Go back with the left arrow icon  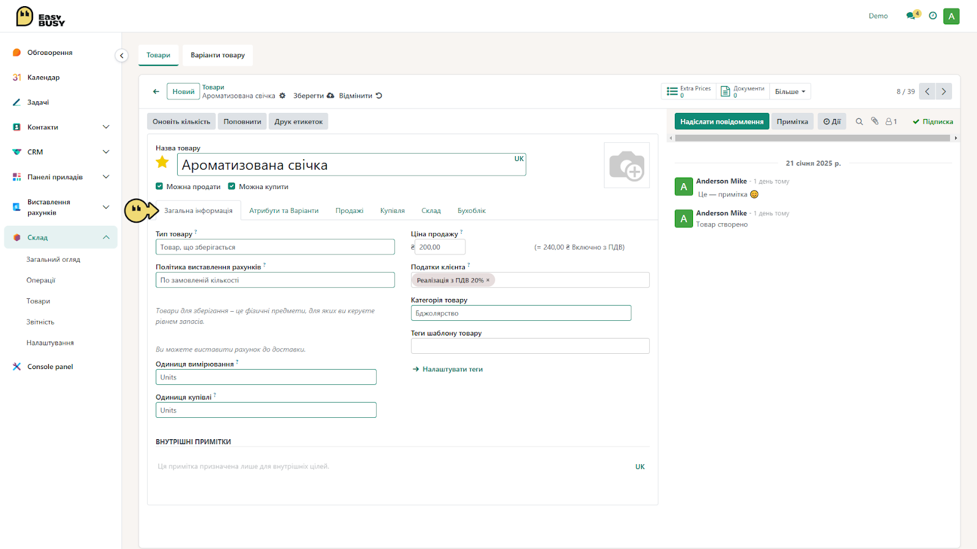(156, 91)
